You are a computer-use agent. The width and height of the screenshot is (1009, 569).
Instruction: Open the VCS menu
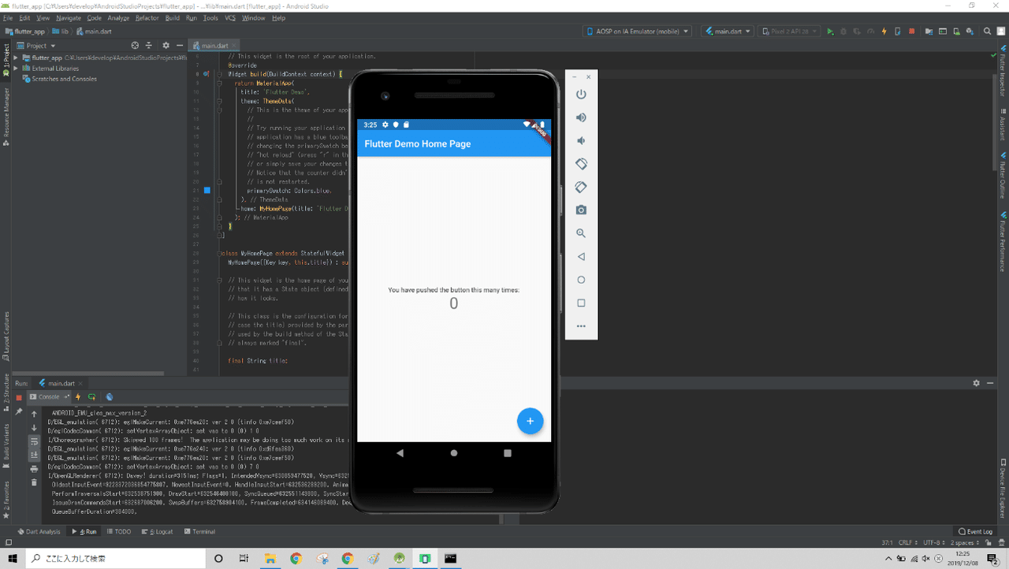[x=230, y=17]
